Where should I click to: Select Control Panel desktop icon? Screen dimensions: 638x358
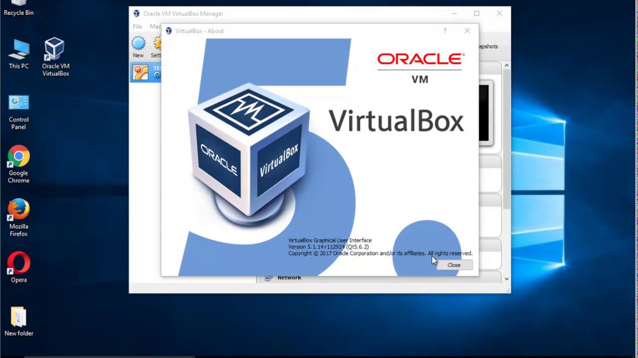[x=19, y=113]
